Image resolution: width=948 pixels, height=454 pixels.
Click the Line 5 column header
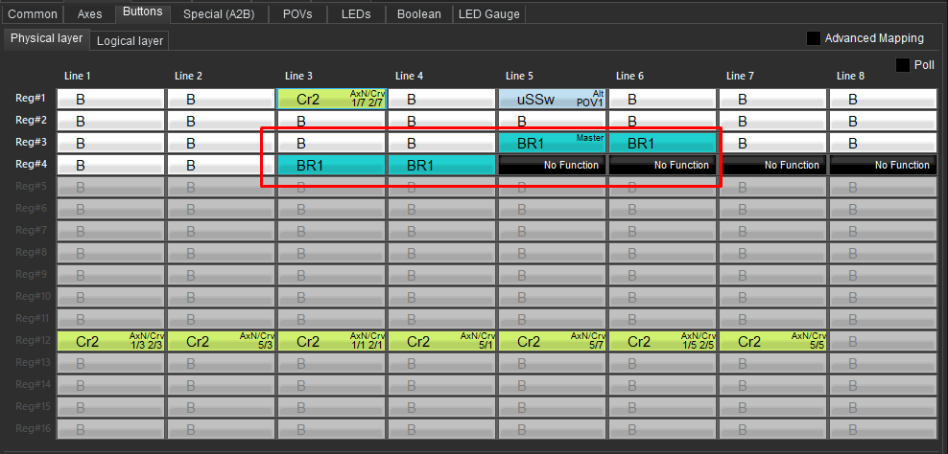519,76
